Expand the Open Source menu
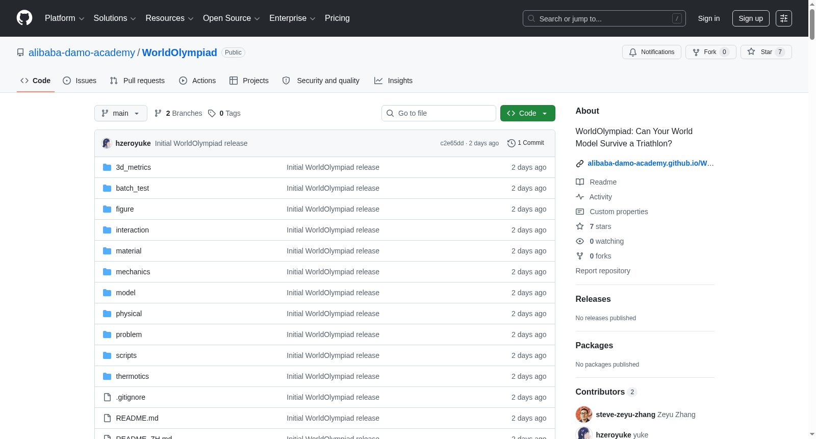Viewport: 816px width, 439px height. click(x=232, y=18)
